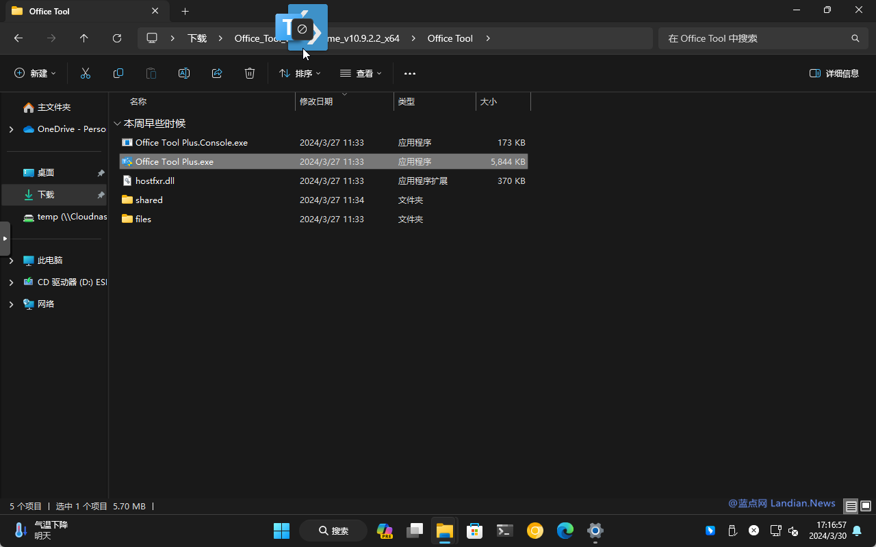Image resolution: width=876 pixels, height=547 pixels.
Task: Refresh the current folder view
Action: tap(117, 38)
